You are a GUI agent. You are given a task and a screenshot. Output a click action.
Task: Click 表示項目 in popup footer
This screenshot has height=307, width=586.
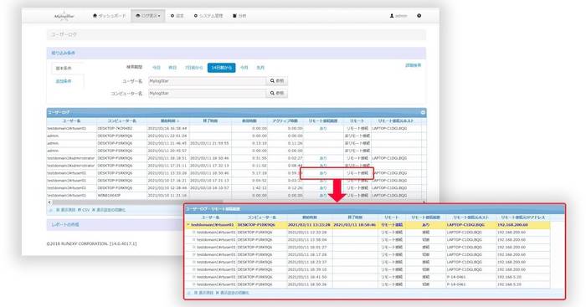(203, 293)
